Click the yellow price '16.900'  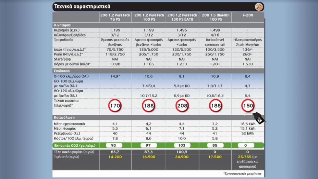(x=149, y=157)
